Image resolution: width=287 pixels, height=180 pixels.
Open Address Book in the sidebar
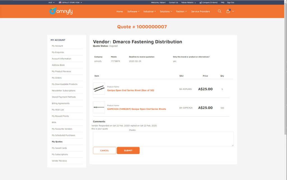click(x=58, y=65)
